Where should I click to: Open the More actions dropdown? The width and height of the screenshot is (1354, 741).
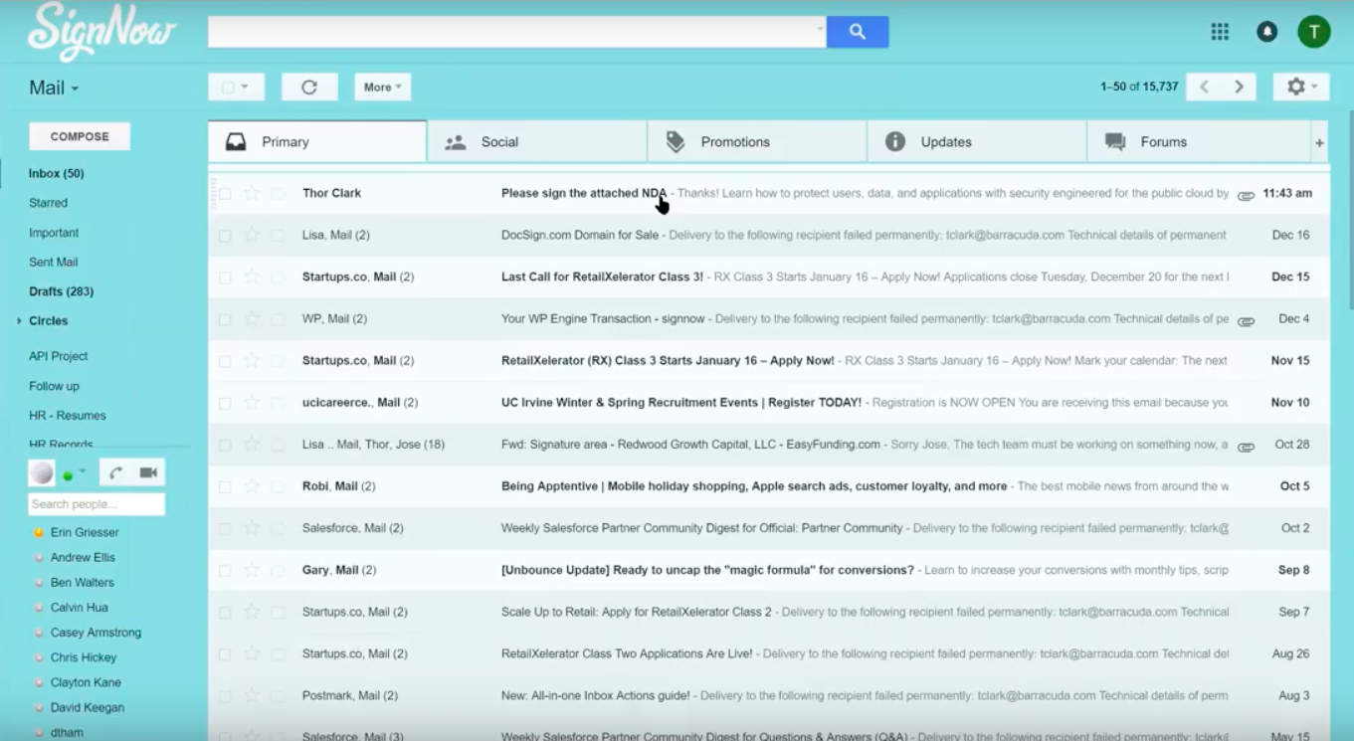pos(382,88)
